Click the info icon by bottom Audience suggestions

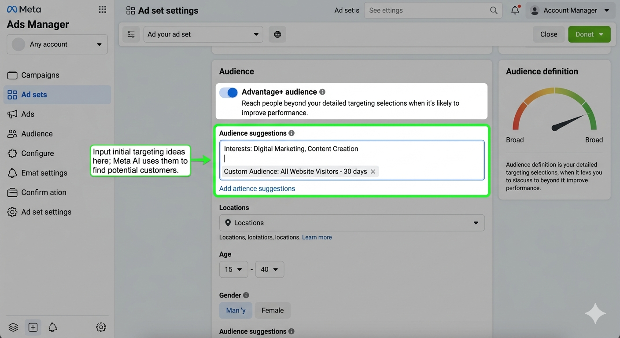[x=292, y=331]
